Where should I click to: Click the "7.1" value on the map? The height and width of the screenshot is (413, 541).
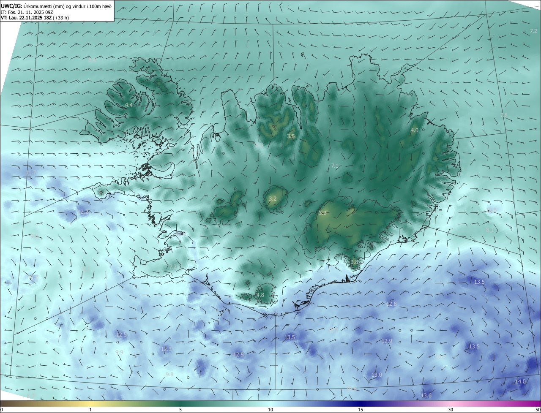[x=335, y=166]
